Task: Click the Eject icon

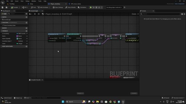Action: pyautogui.click(x=99, y=8)
